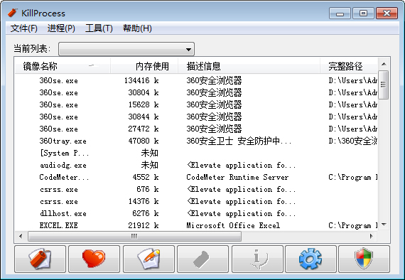
Task: Click the kill process dynamite icon button
Action: tap(40, 259)
